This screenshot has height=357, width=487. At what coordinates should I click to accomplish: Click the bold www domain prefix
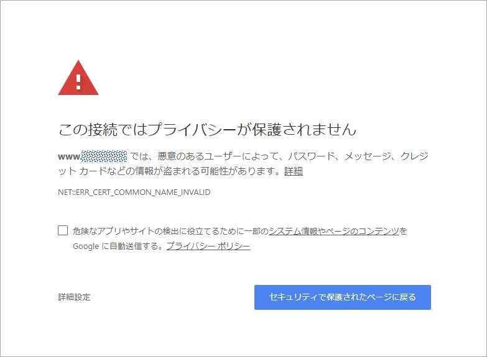pos(69,156)
